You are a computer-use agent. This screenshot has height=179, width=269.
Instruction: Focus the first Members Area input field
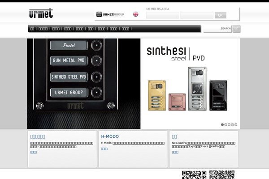click(x=163, y=15)
